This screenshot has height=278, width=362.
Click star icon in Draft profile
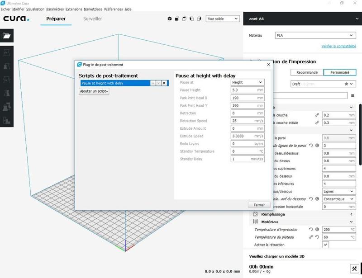(x=346, y=84)
